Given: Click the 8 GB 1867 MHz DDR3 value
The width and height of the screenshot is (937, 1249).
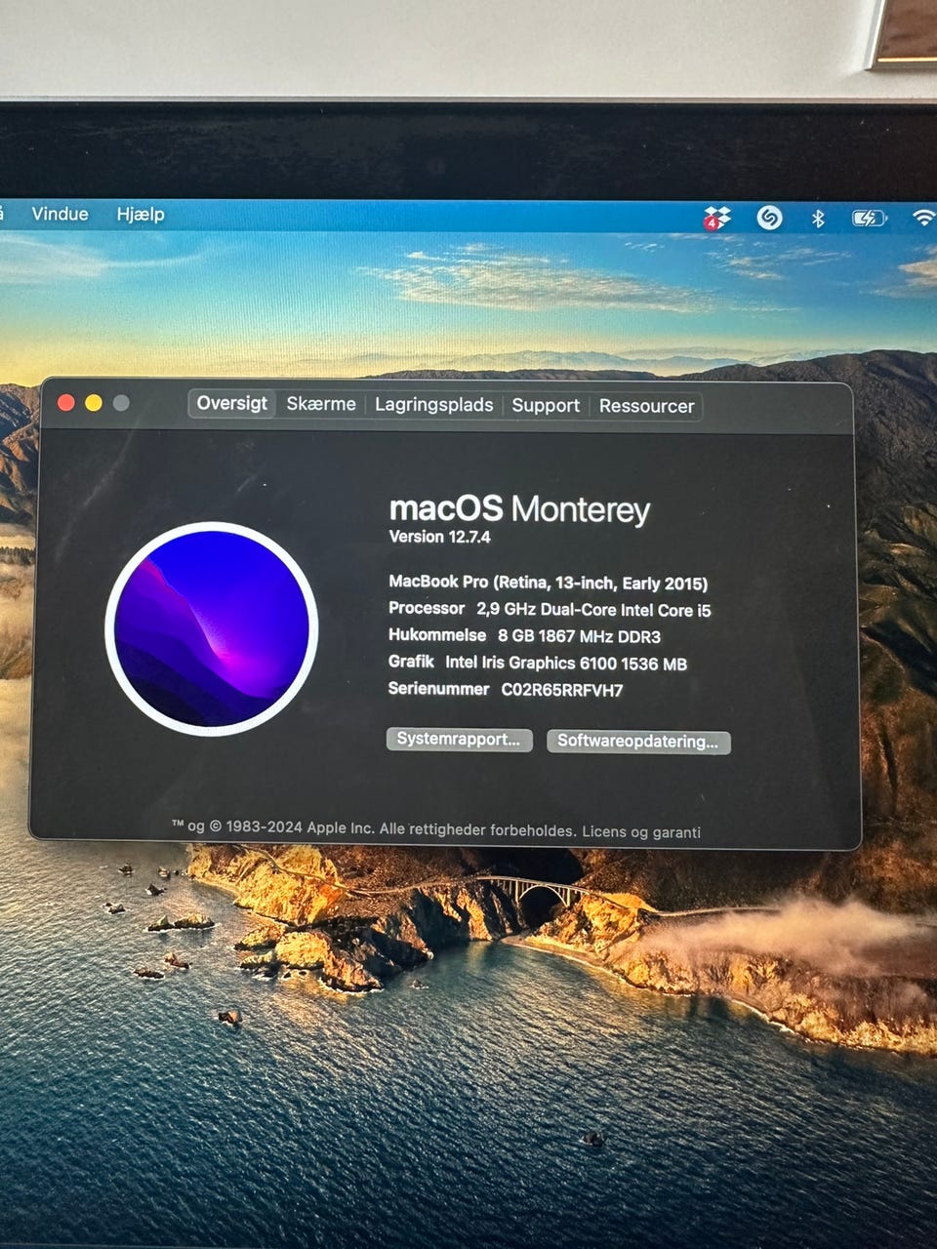Looking at the screenshot, I should coord(579,636).
